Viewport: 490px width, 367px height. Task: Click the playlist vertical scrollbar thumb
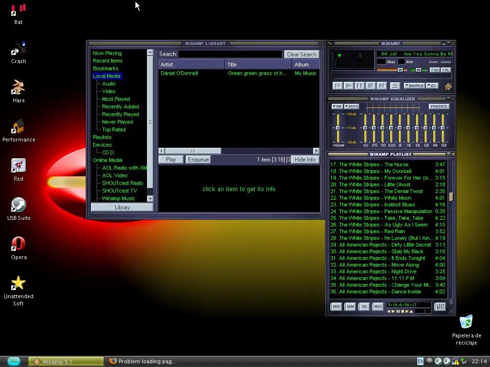tap(451, 196)
